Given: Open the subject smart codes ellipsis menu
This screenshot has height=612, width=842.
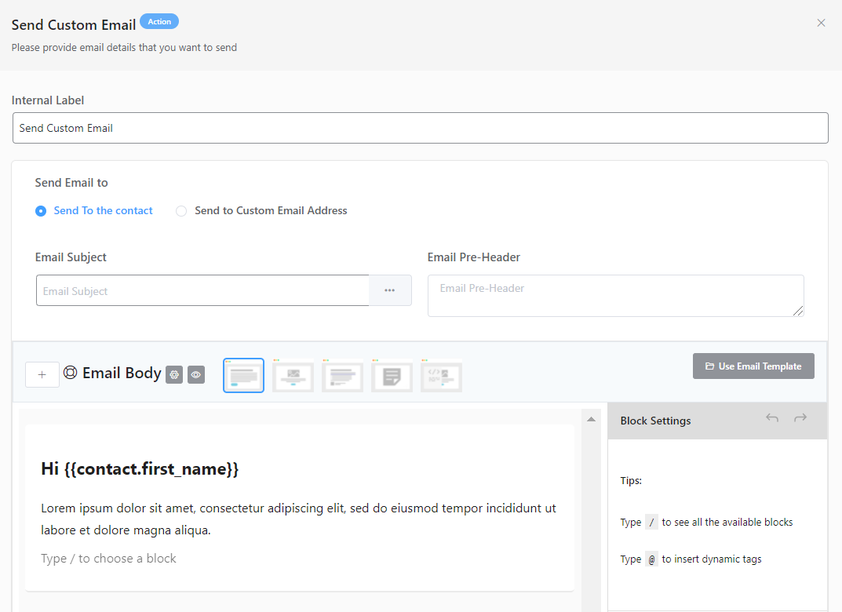Looking at the screenshot, I should point(390,290).
